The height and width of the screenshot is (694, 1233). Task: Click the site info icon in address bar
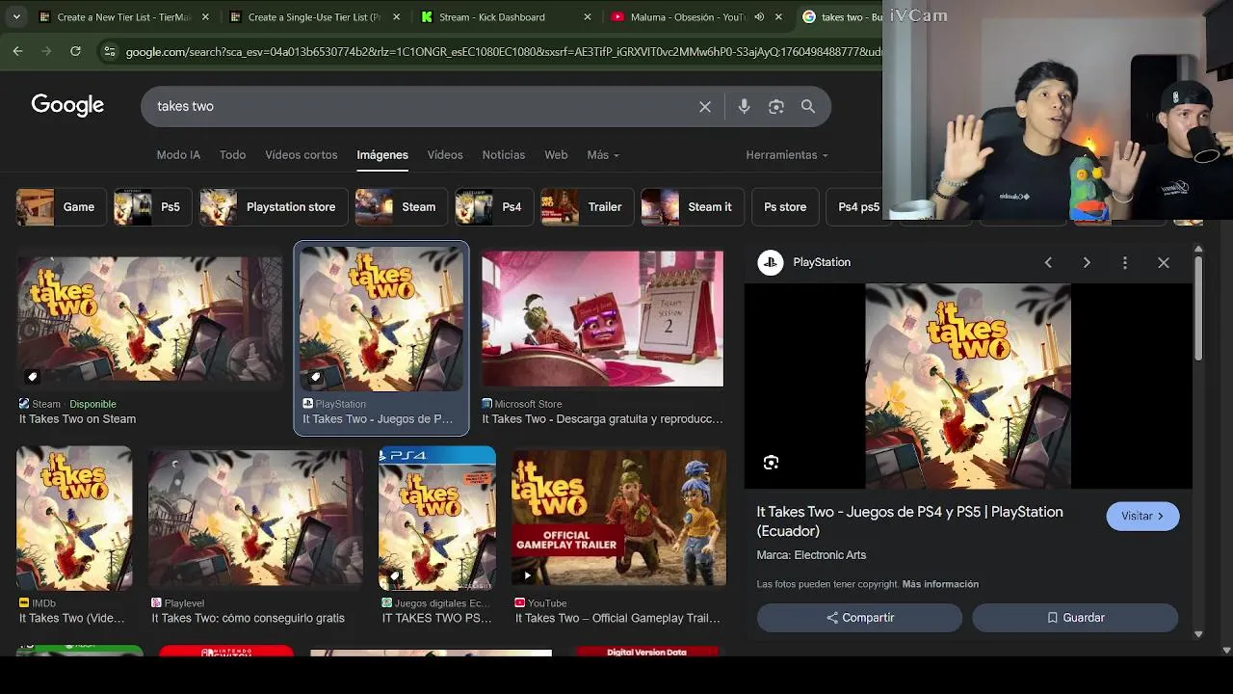(109, 51)
